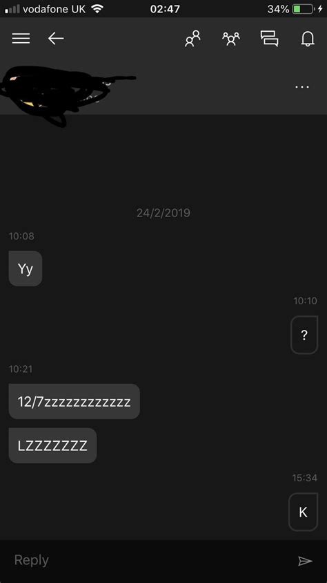327x583 pixels.
Task: Open the notifications bell
Action: click(308, 39)
